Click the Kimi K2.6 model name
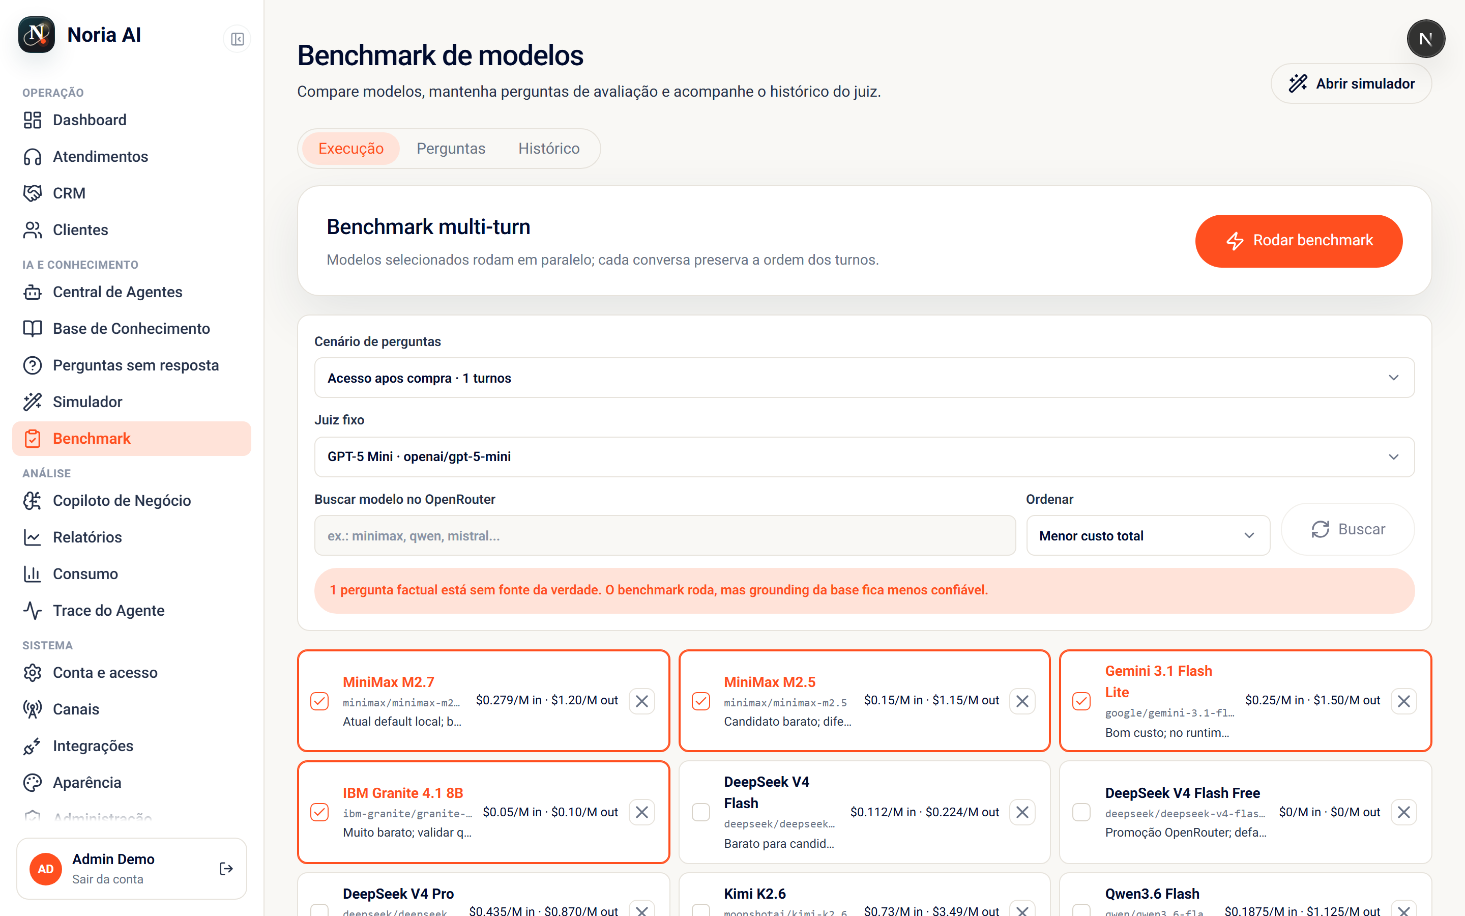Image resolution: width=1465 pixels, height=916 pixels. point(755,894)
